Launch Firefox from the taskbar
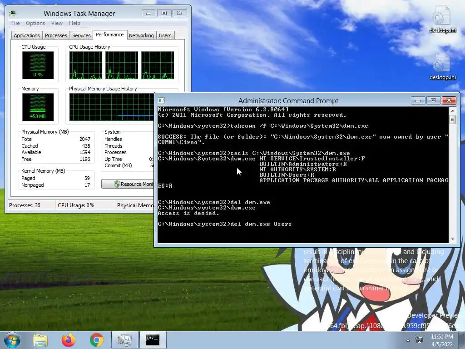The width and height of the screenshot is (465, 349). click(69, 340)
